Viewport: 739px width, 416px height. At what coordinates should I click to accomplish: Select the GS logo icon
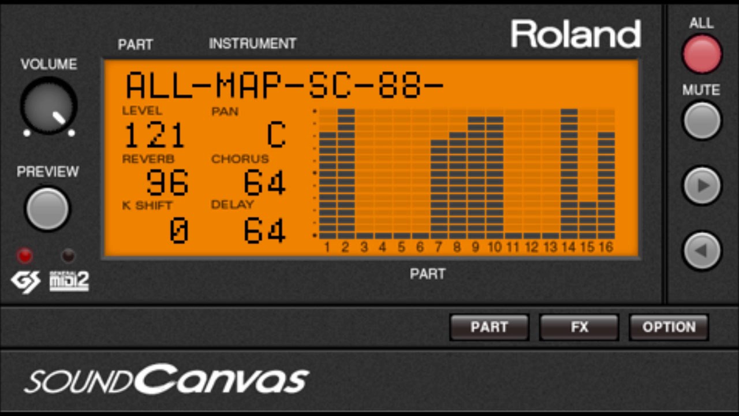point(25,281)
